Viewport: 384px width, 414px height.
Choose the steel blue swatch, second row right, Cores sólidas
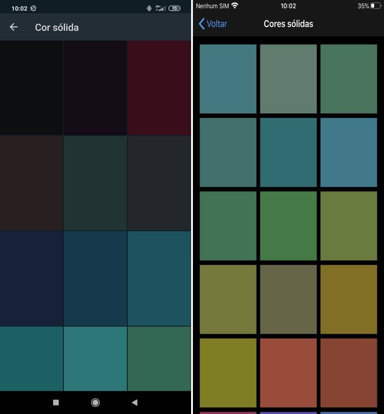tap(349, 152)
